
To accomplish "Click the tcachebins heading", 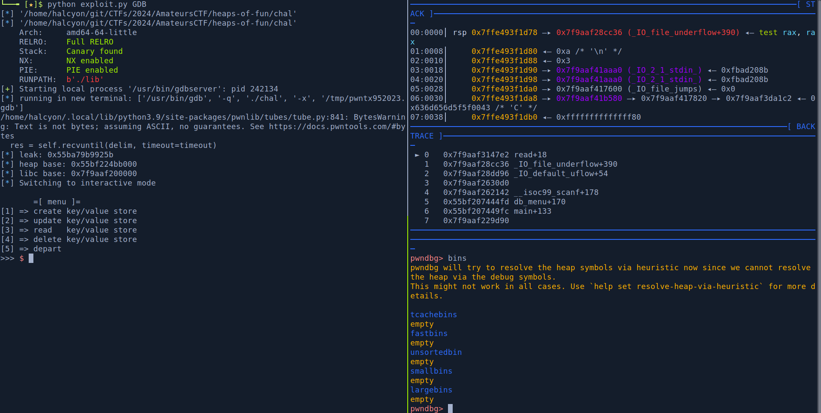I will pyautogui.click(x=433, y=315).
